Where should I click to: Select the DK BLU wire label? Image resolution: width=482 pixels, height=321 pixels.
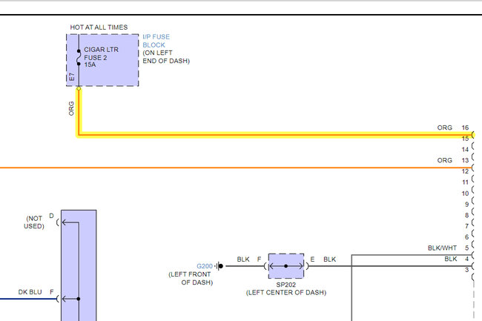[30, 292]
